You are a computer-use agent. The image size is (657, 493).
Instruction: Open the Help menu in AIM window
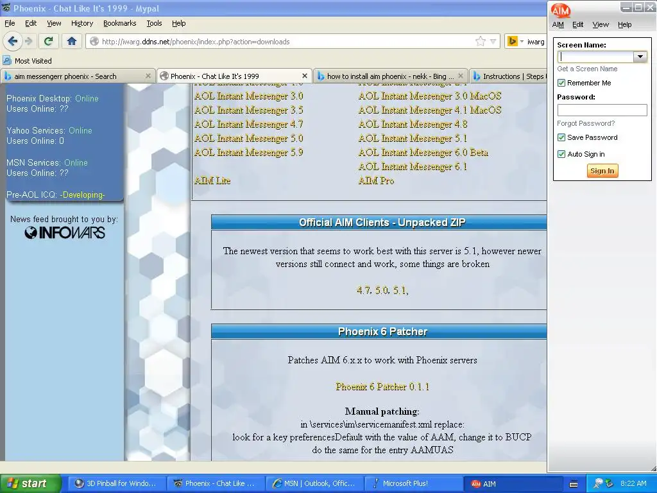click(624, 24)
